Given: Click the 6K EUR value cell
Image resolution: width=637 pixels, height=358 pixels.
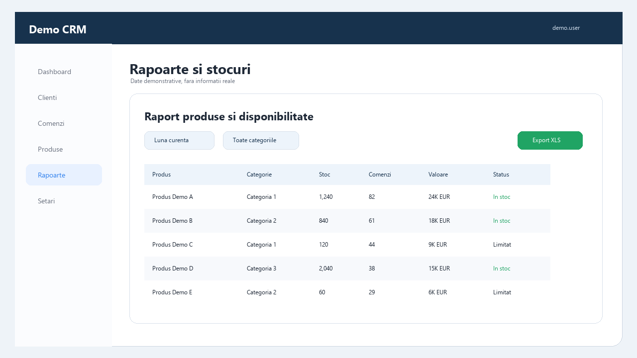Looking at the screenshot, I should pyautogui.click(x=437, y=292).
